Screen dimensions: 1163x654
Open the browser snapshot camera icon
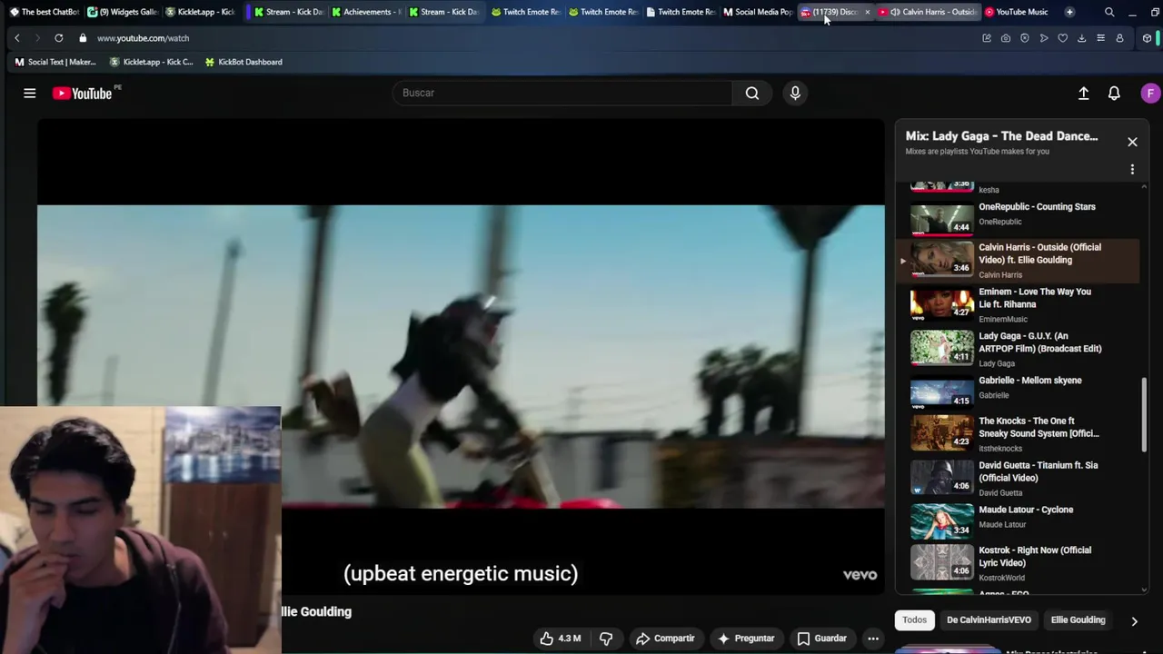(1006, 38)
